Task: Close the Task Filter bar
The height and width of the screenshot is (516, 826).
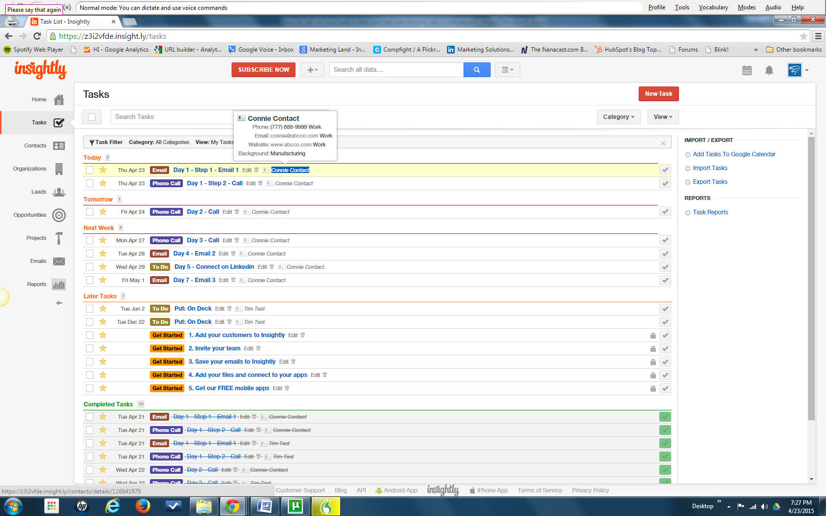Action: [663, 143]
